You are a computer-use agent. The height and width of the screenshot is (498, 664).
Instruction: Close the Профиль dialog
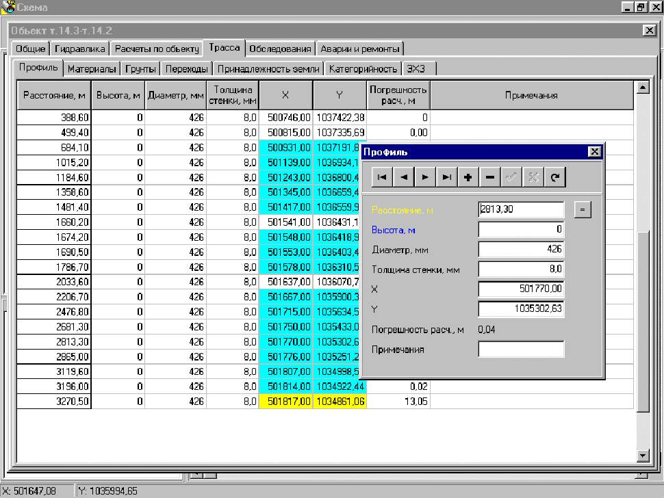(x=595, y=151)
